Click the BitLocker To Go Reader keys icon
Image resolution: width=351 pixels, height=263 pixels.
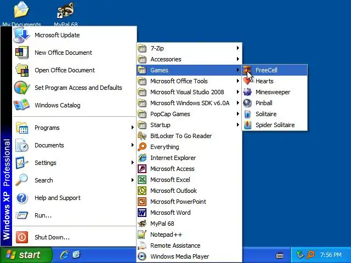(x=142, y=136)
